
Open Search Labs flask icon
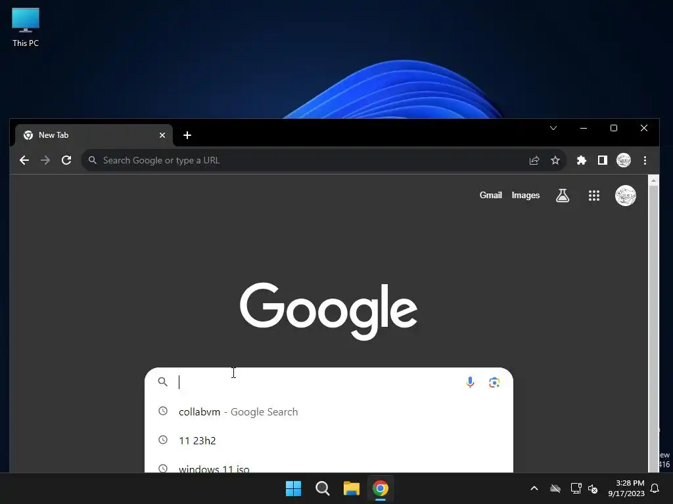point(563,196)
